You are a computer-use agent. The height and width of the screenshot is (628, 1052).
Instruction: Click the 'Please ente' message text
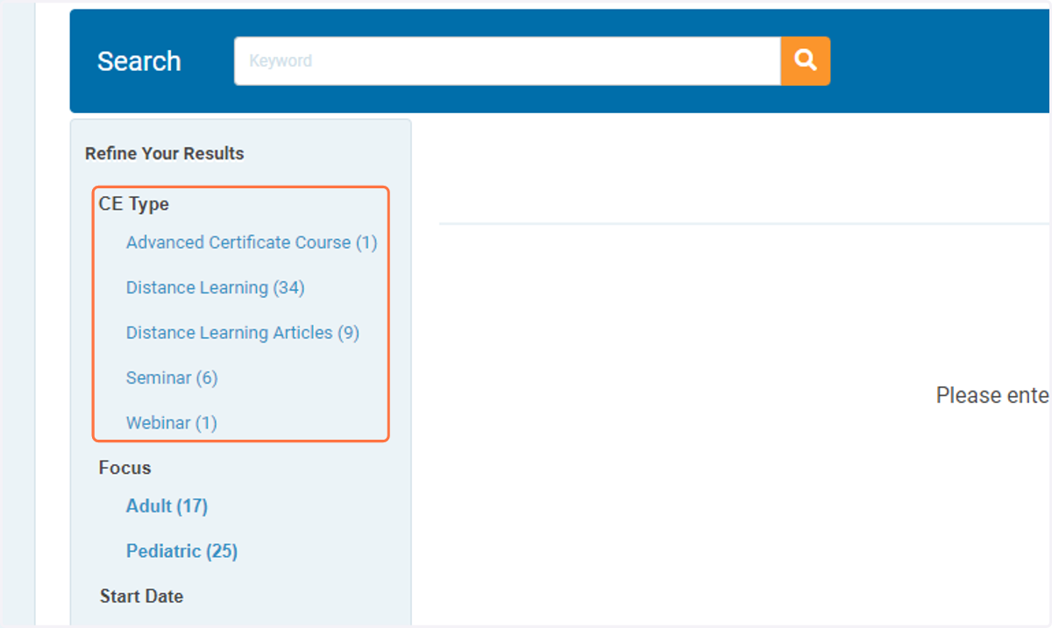[x=992, y=395]
